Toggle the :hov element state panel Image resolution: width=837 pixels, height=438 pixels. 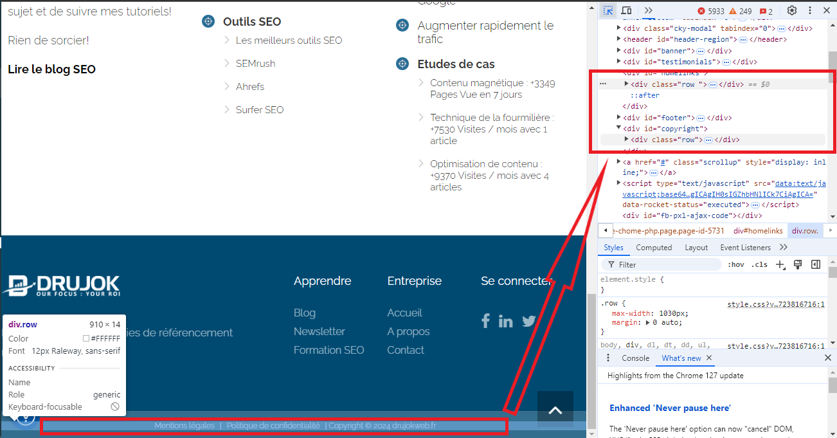735,264
